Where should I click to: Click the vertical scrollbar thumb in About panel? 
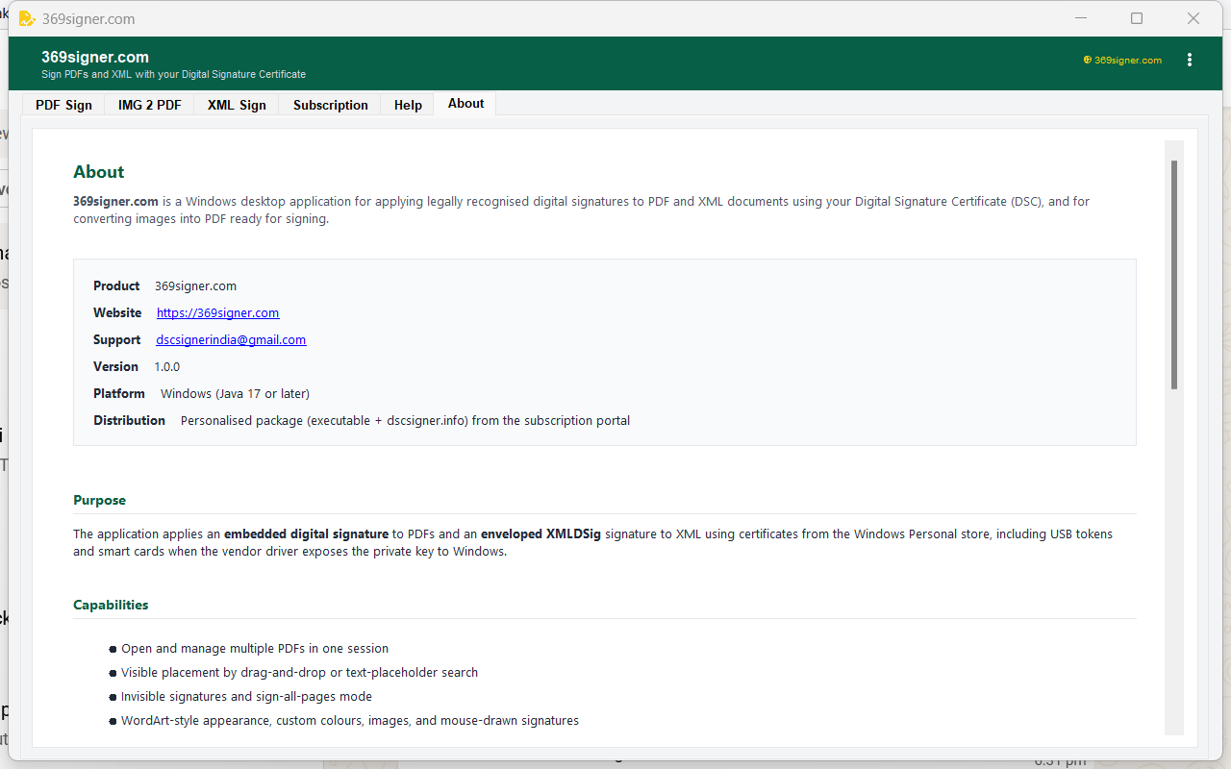point(1174,275)
